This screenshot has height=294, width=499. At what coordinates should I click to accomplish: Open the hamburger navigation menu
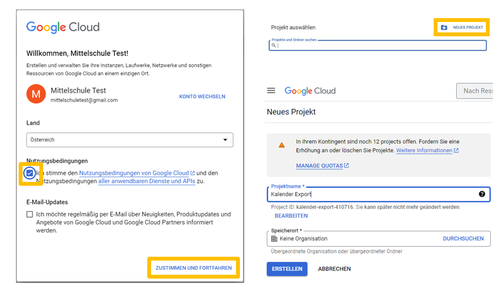(x=271, y=91)
